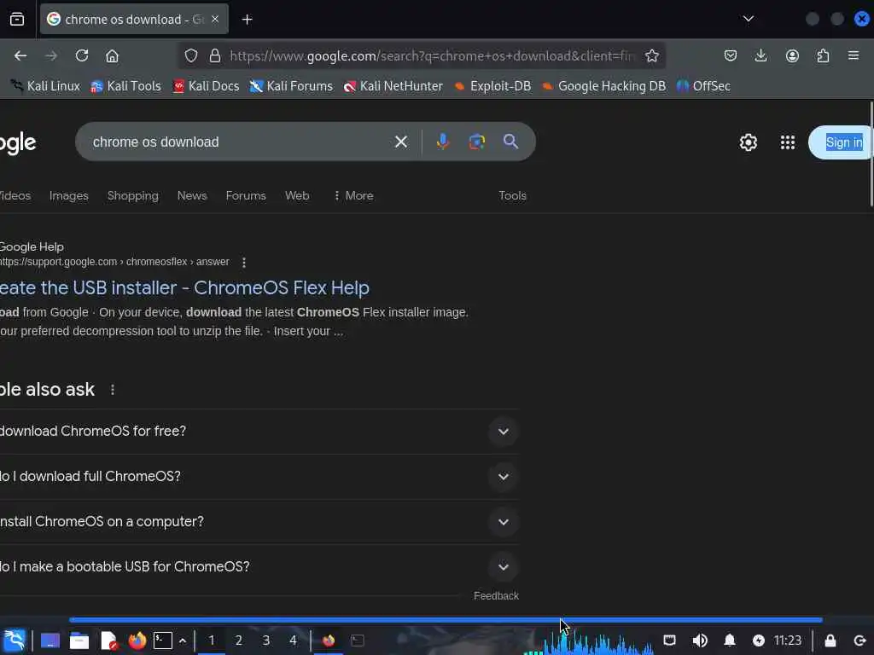Open OffSec bookmark
This screenshot has width=874, height=655.
coord(703,86)
